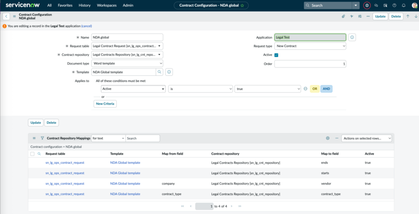Image resolution: width=419 pixels, height=214 pixels.
Task: Open sn_lg_ops_contract_request link in the ends row
Action: (64, 163)
